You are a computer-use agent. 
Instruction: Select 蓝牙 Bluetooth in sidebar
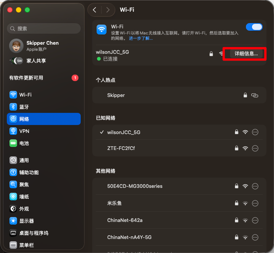24,107
